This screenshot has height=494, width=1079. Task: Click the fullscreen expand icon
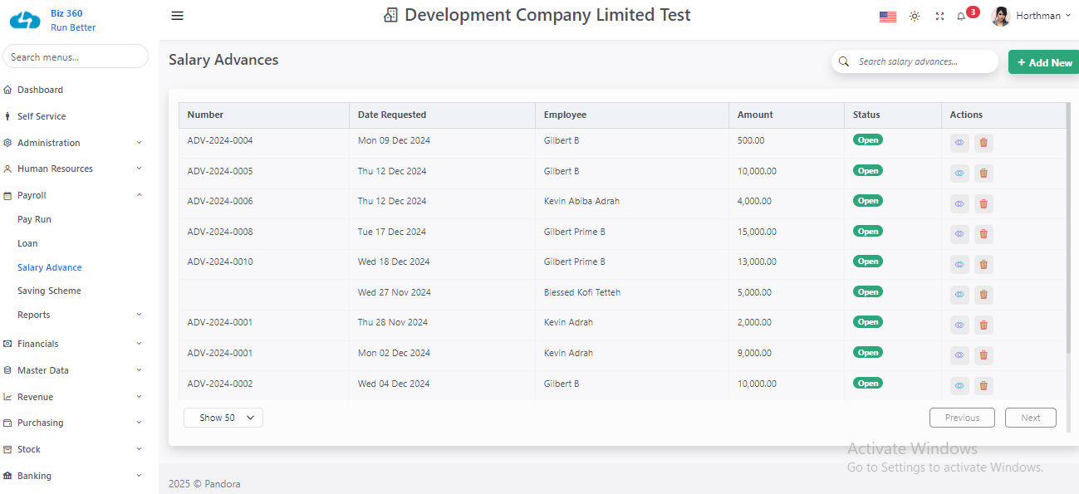coord(939,16)
